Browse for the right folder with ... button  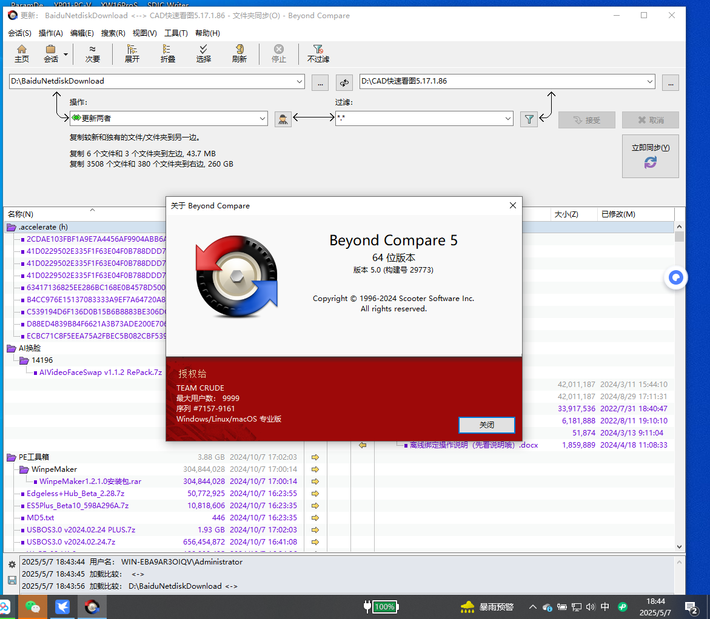[670, 83]
